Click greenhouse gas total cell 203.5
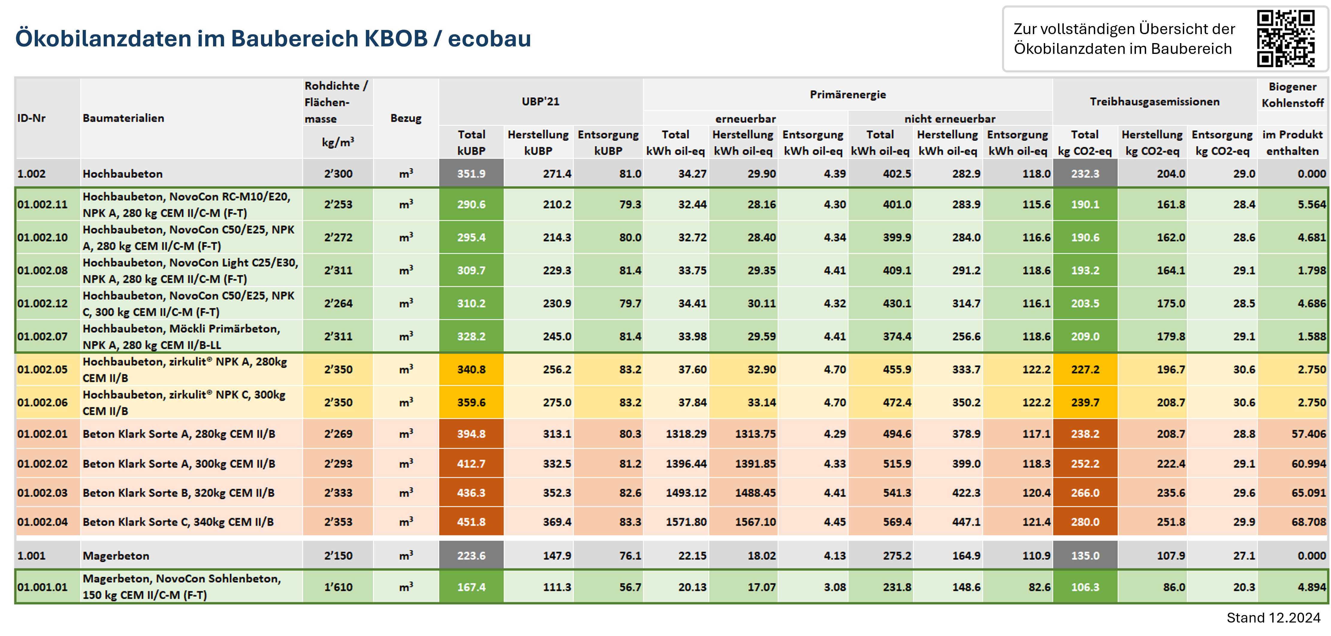Viewport: 1331px width, 636px height. point(1085,303)
